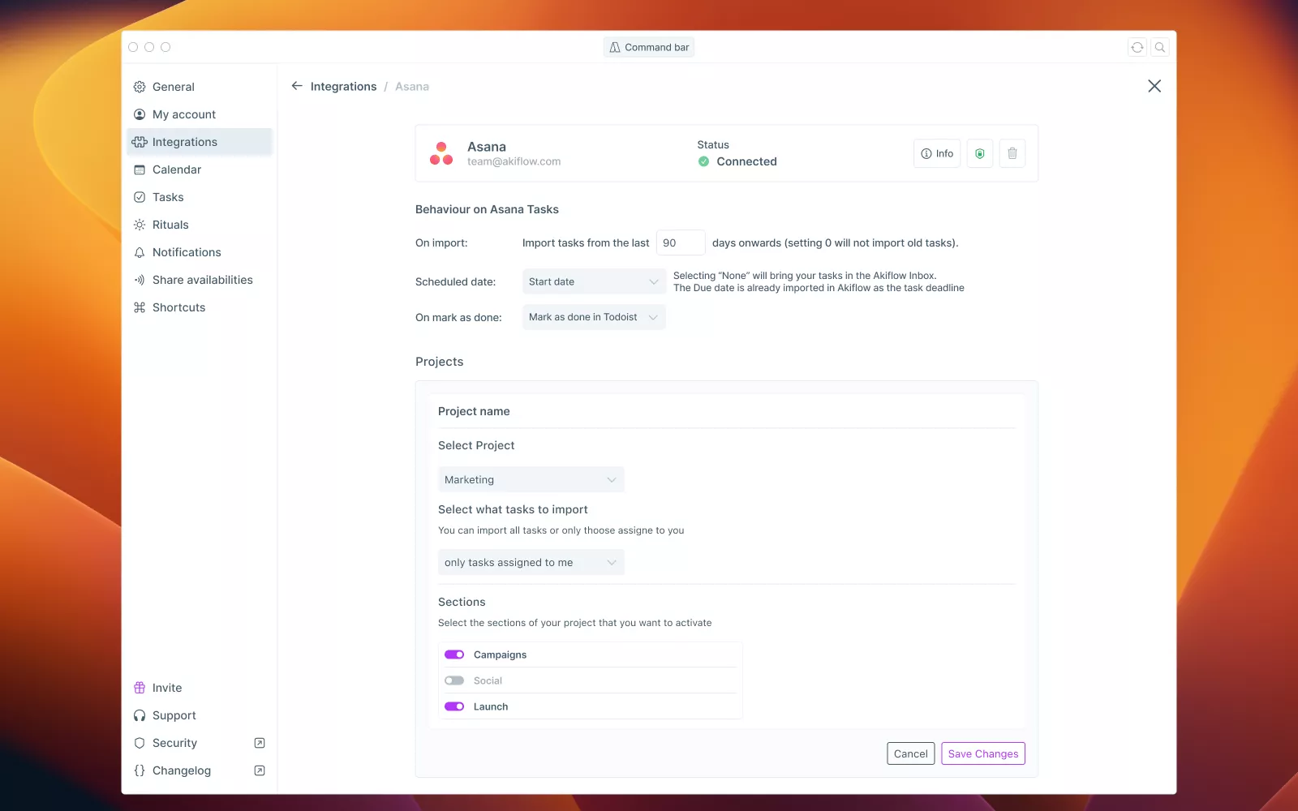Image resolution: width=1298 pixels, height=811 pixels.
Task: Open Security external link icon
Action: click(260, 743)
